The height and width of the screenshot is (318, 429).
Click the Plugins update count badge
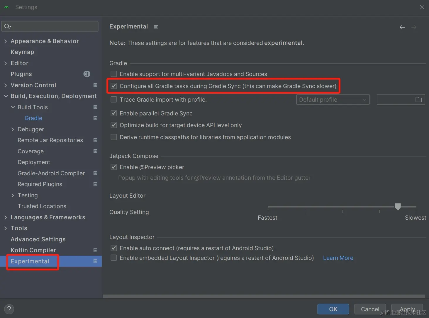click(x=87, y=74)
